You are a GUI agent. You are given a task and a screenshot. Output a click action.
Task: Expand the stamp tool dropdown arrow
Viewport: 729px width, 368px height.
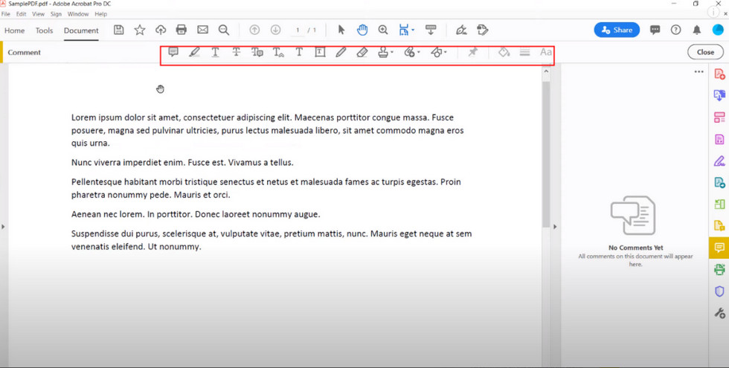click(x=392, y=52)
